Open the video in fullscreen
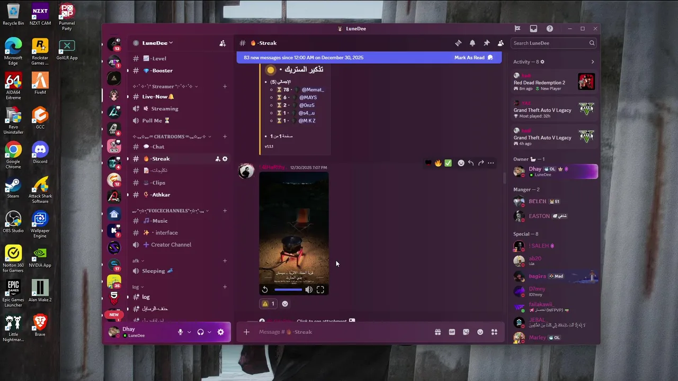This screenshot has height=381, width=678. [x=320, y=289]
